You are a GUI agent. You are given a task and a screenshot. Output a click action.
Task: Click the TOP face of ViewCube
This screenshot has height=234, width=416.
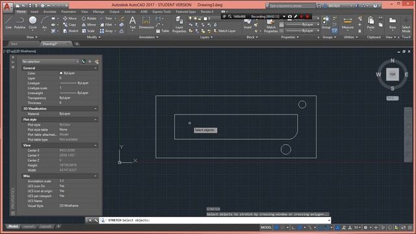coord(393,75)
